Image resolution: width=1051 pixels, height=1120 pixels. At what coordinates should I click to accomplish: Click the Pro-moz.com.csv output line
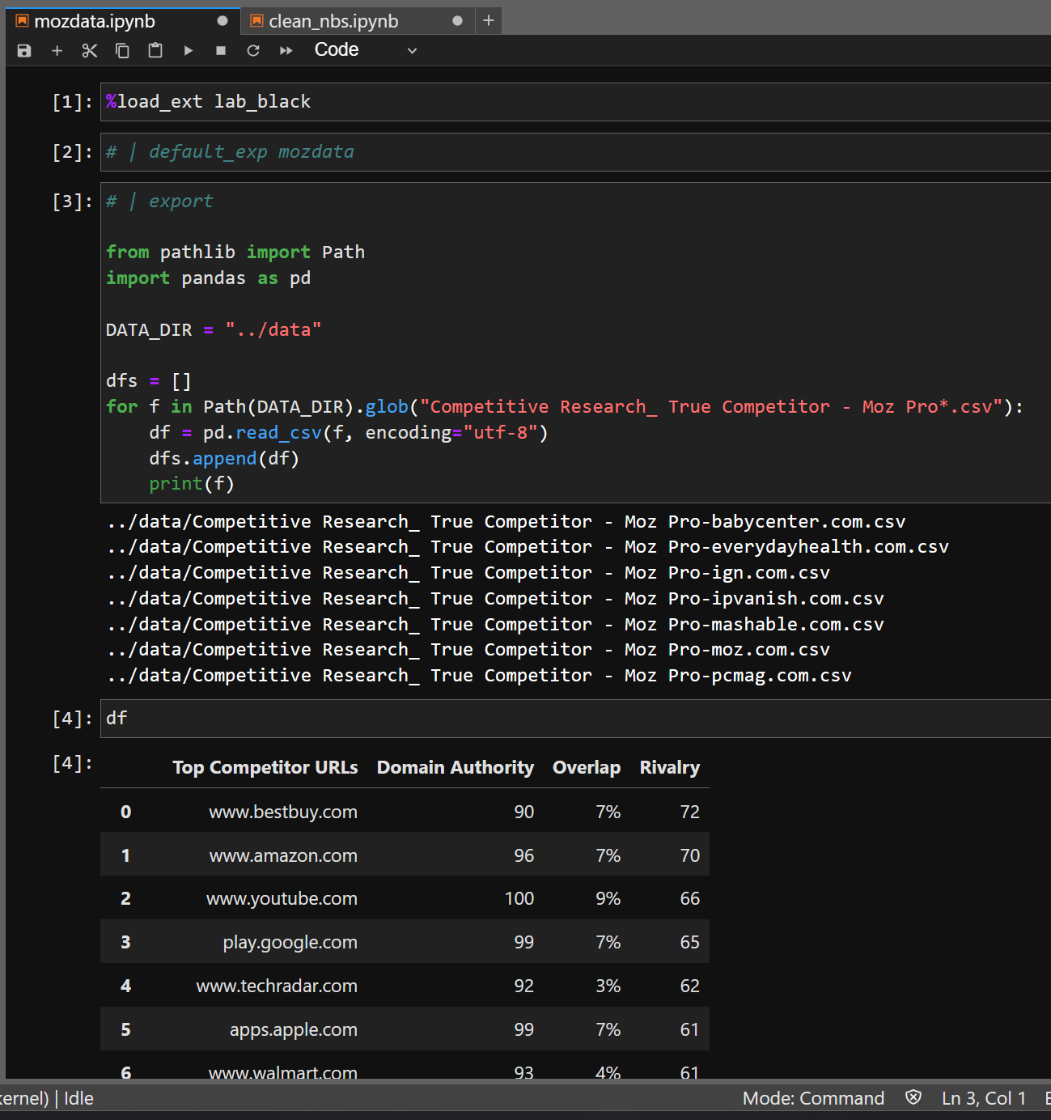coord(468,650)
